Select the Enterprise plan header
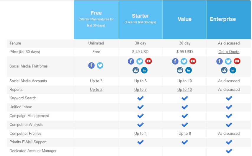The image size is (252, 156). (229, 19)
